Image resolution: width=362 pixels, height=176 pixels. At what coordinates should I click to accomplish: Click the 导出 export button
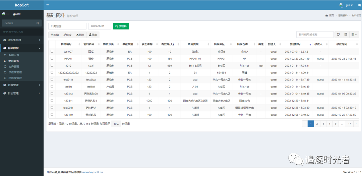93,35
